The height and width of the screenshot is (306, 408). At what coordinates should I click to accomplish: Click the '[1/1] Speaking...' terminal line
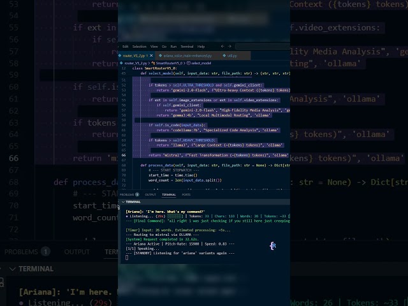tap(142, 249)
